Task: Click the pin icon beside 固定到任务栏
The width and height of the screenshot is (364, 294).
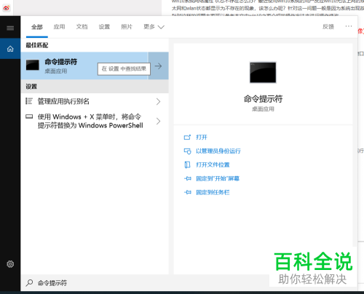Action: (188, 192)
